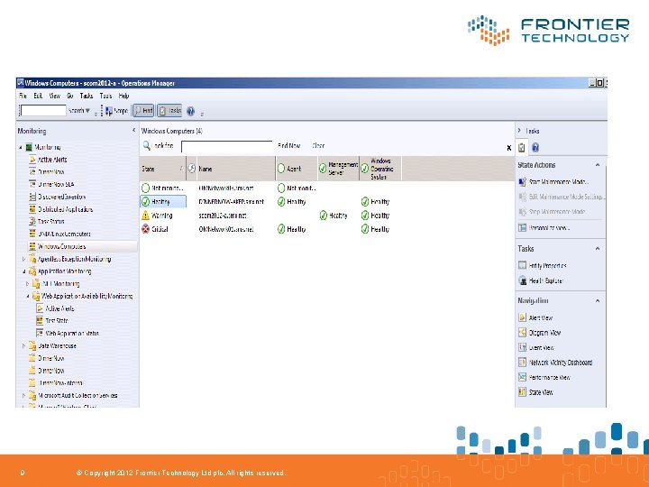Open Entity Properties task

543,265
